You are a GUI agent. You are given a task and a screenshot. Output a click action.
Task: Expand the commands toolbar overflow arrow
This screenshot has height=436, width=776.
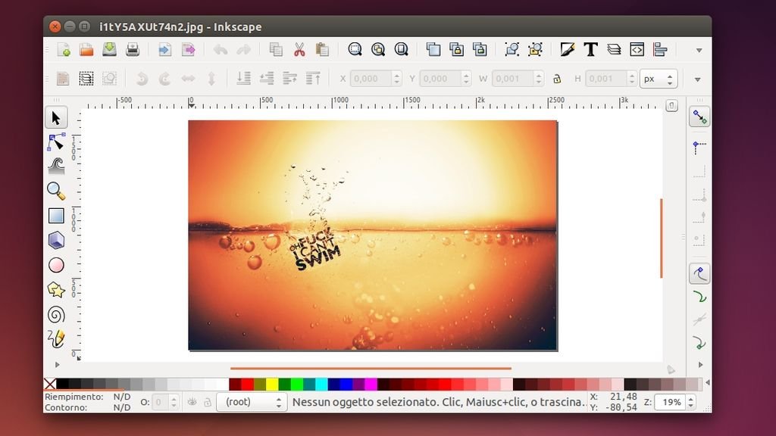698,50
